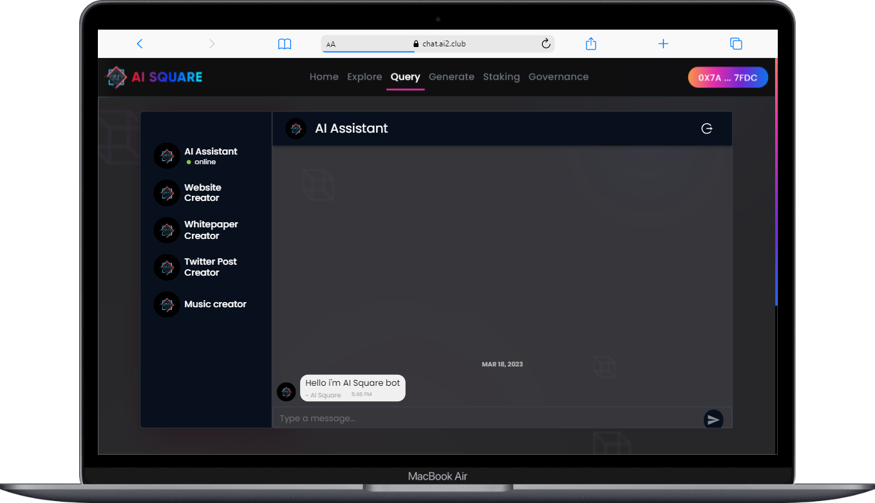Select Website Creator in sidebar
This screenshot has height=503, width=875.
202,193
